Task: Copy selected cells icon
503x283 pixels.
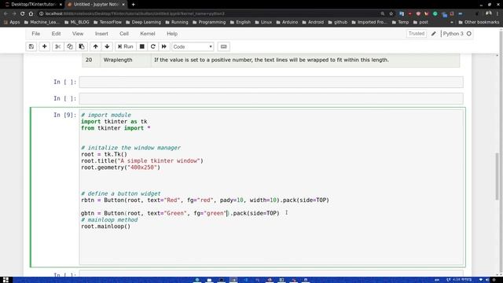Action: coord(70,46)
